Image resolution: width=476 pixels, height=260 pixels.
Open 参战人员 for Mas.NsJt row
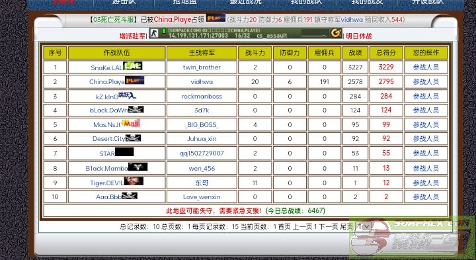click(426, 124)
